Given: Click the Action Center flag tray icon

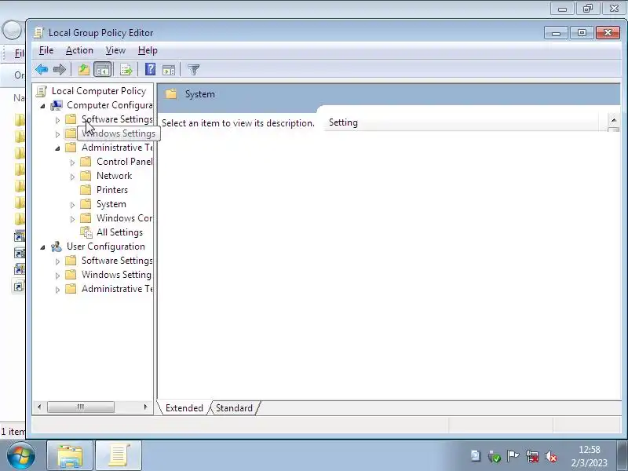Looking at the screenshot, I should coord(513,456).
